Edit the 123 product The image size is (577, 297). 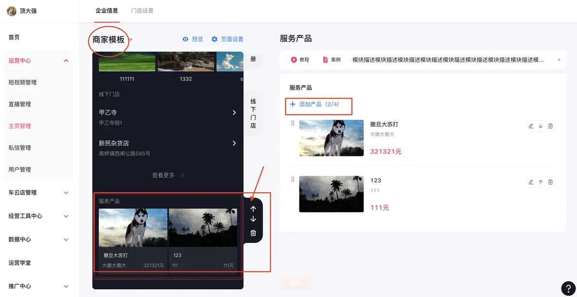(x=531, y=182)
